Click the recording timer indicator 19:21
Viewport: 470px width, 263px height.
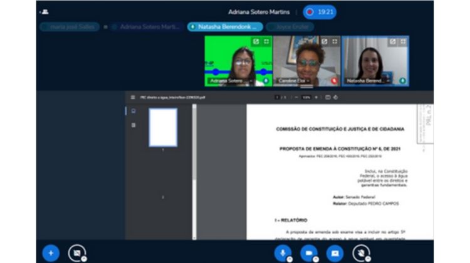320,12
